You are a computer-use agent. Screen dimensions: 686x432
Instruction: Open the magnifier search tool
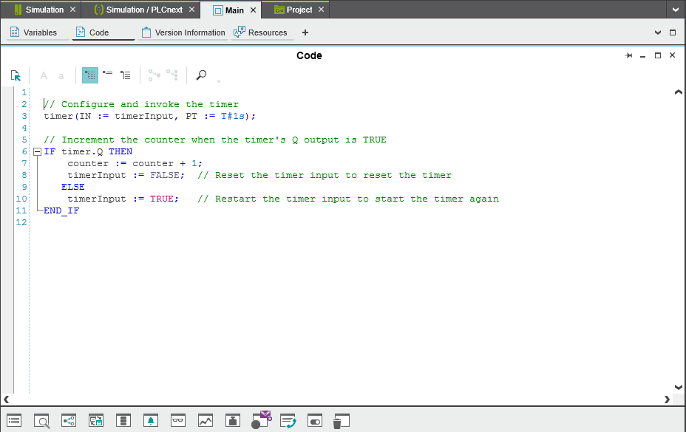201,75
